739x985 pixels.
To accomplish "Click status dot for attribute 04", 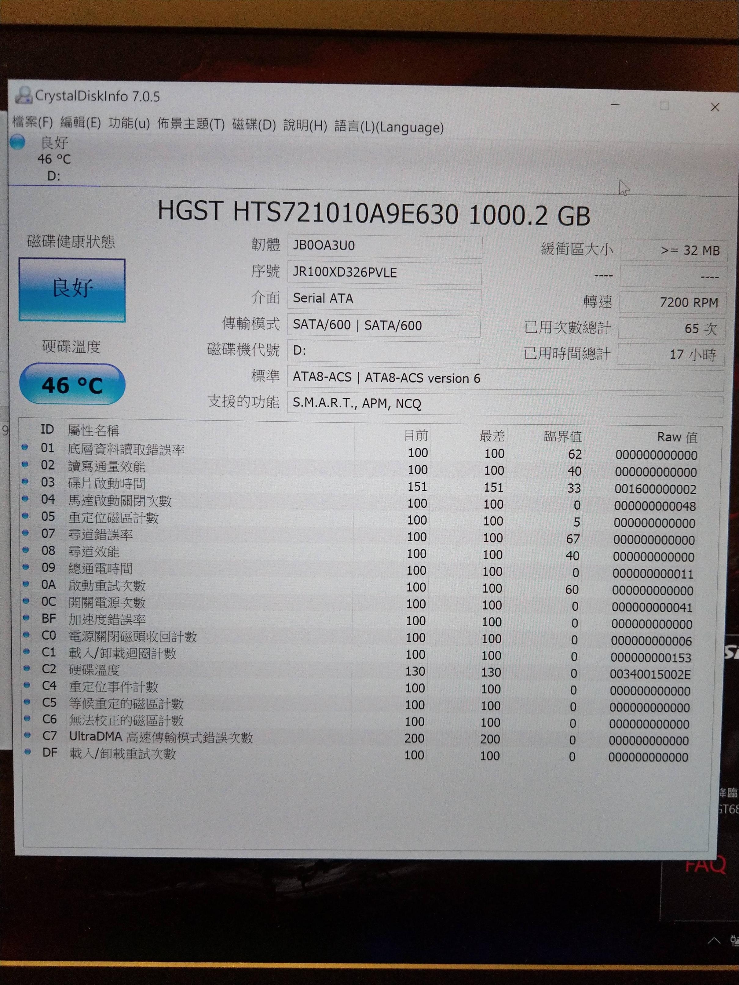I will (25, 499).
